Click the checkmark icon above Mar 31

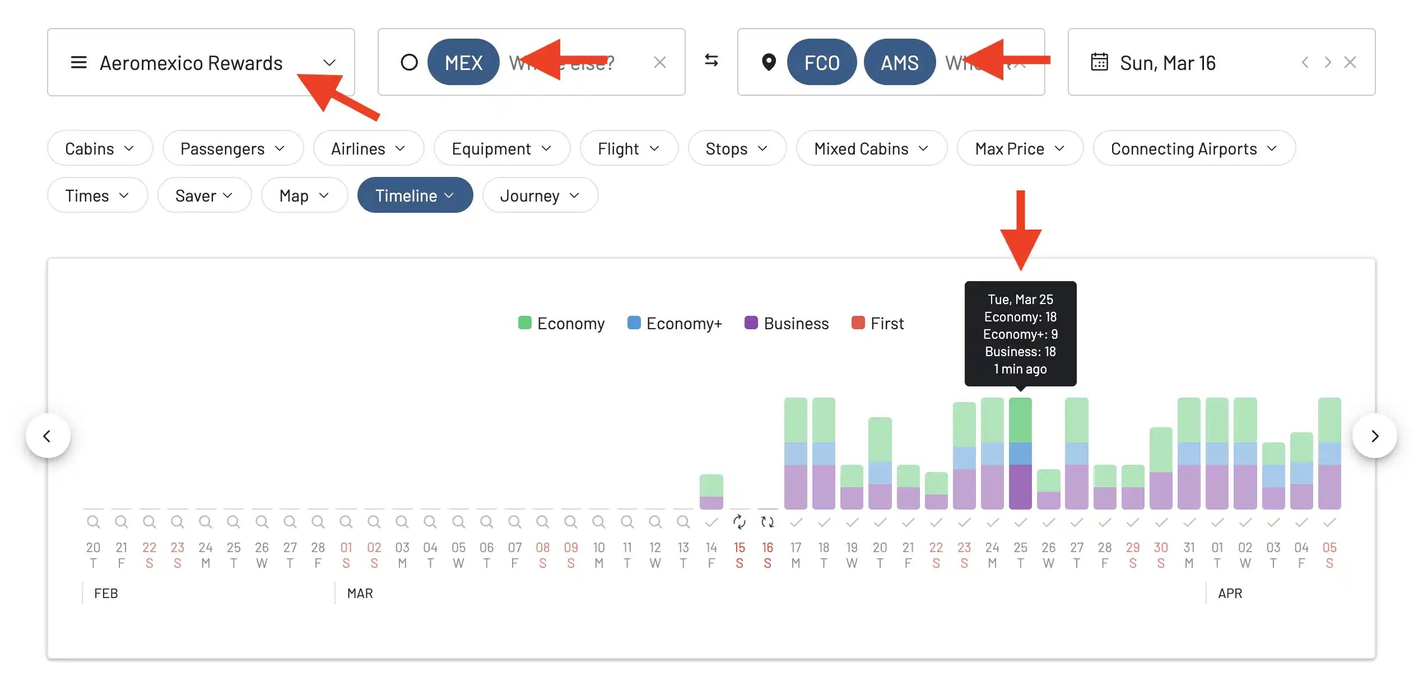click(1189, 522)
